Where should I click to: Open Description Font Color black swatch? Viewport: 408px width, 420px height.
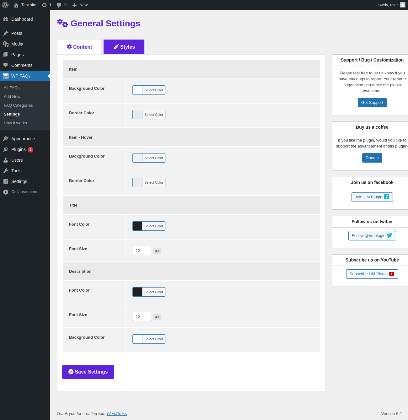137,292
